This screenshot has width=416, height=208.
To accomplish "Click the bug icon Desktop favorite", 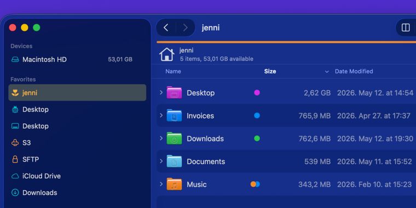I will tap(15, 109).
